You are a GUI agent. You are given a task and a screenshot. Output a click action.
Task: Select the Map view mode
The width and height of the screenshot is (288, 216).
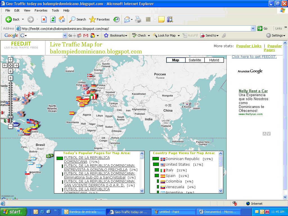pyautogui.click(x=175, y=60)
